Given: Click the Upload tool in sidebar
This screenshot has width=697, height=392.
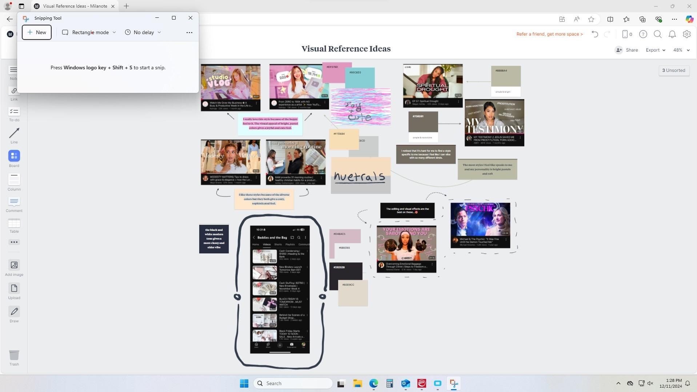Looking at the screenshot, I should (x=14, y=291).
